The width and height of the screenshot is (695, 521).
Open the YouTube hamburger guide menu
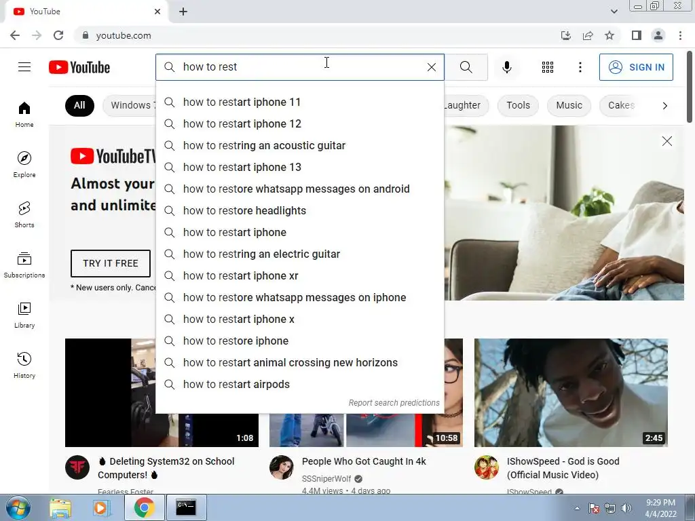click(24, 67)
